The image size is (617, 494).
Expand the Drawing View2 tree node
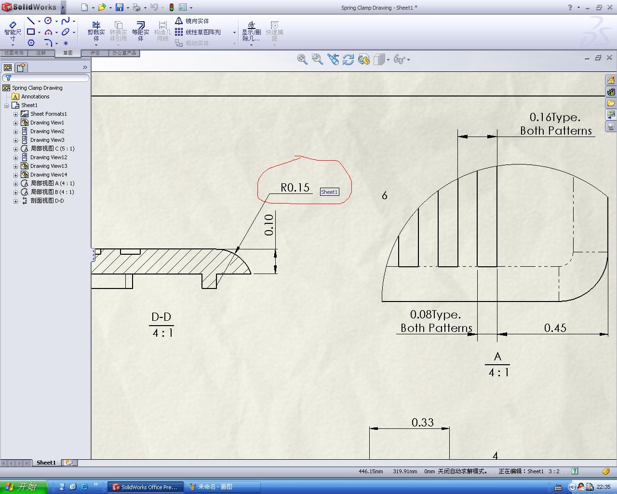point(15,132)
